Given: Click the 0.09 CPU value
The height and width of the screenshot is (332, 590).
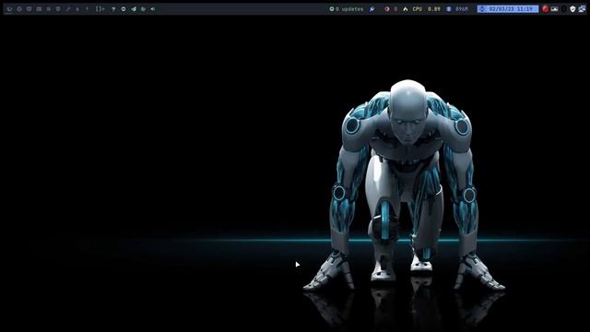Looking at the screenshot, I should pos(434,8).
